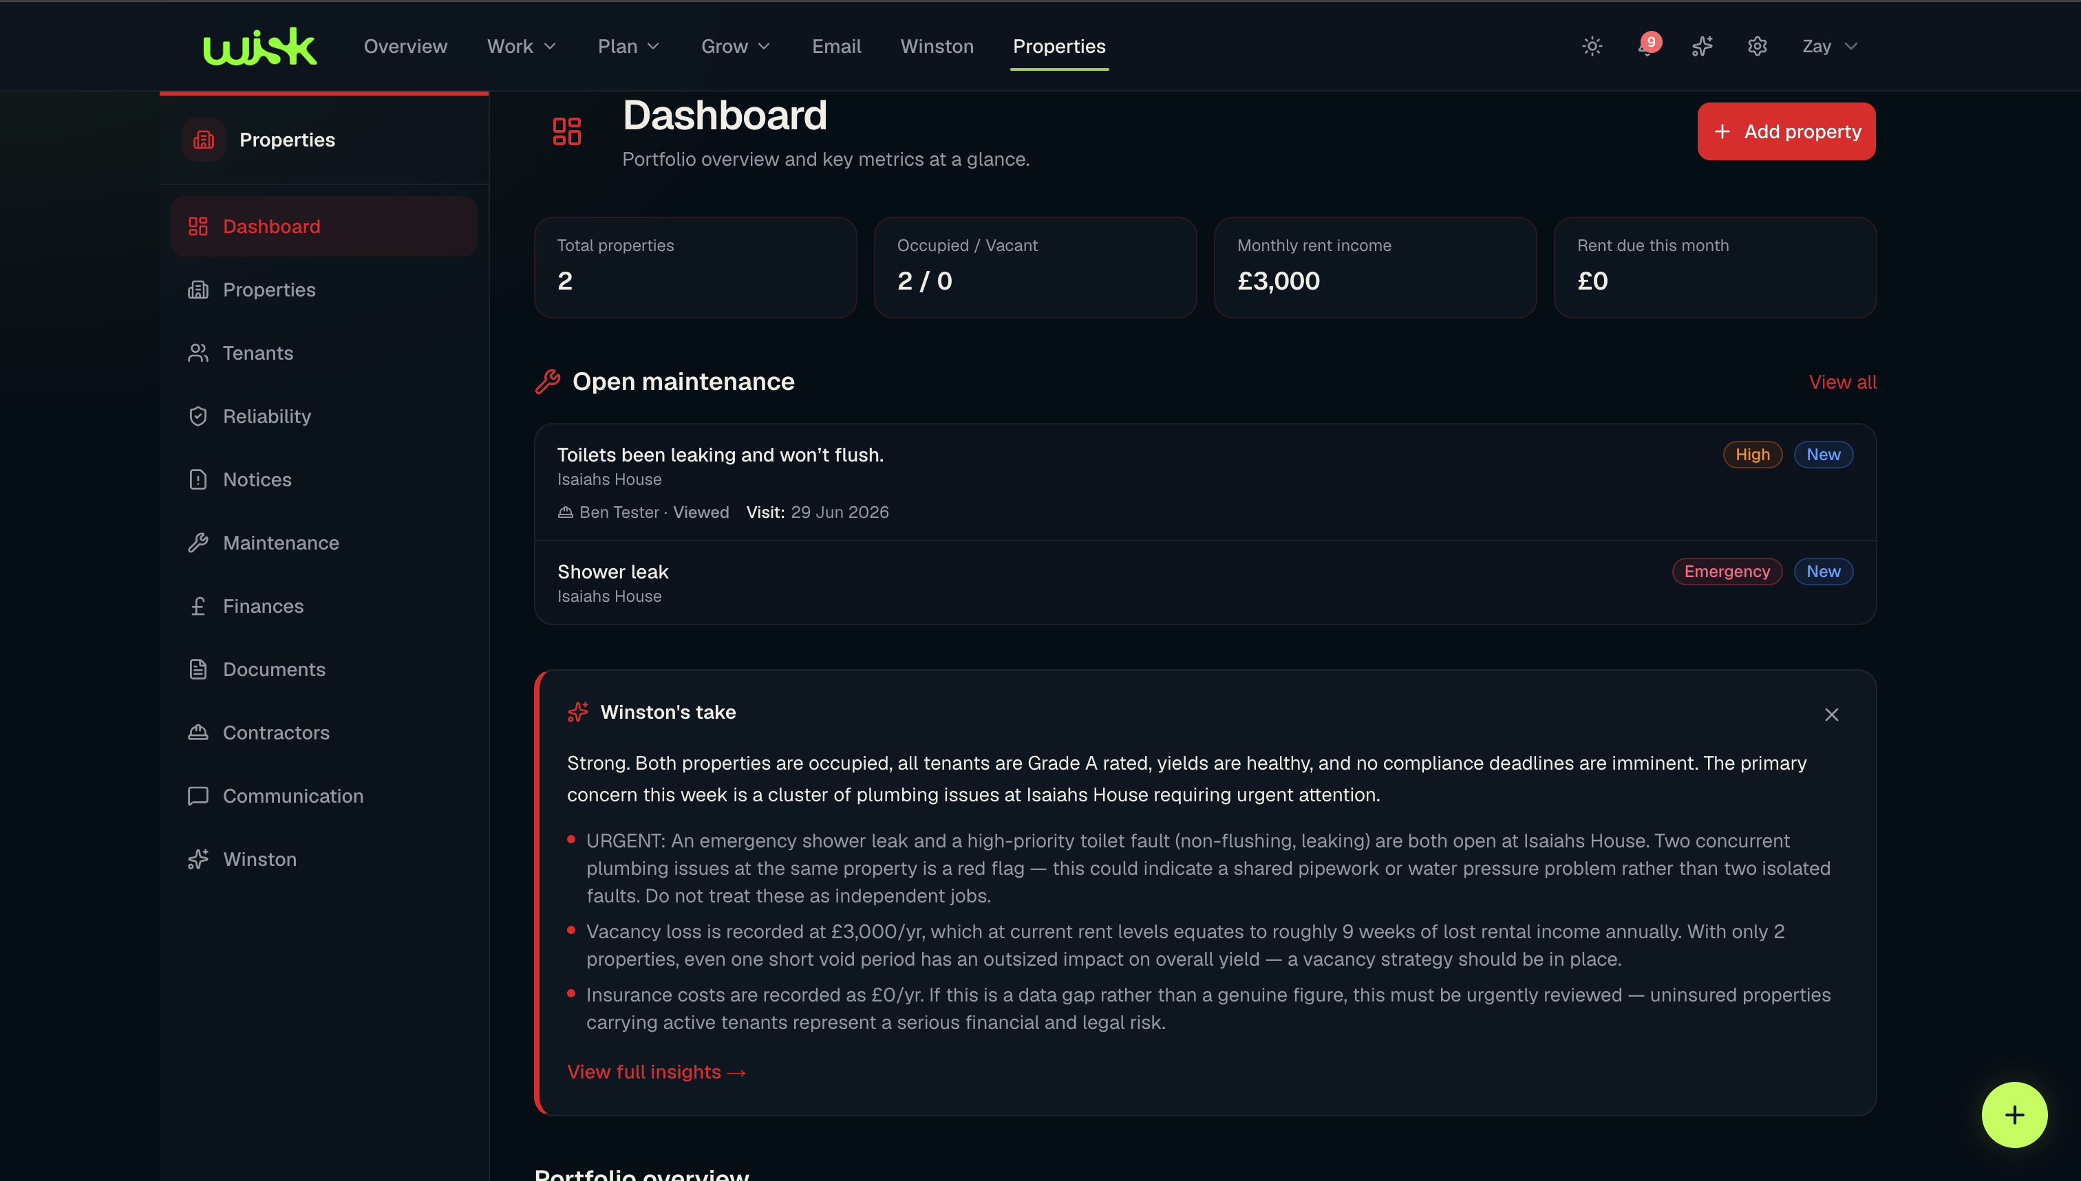Click the Dashboard heading grid icon

tap(566, 131)
